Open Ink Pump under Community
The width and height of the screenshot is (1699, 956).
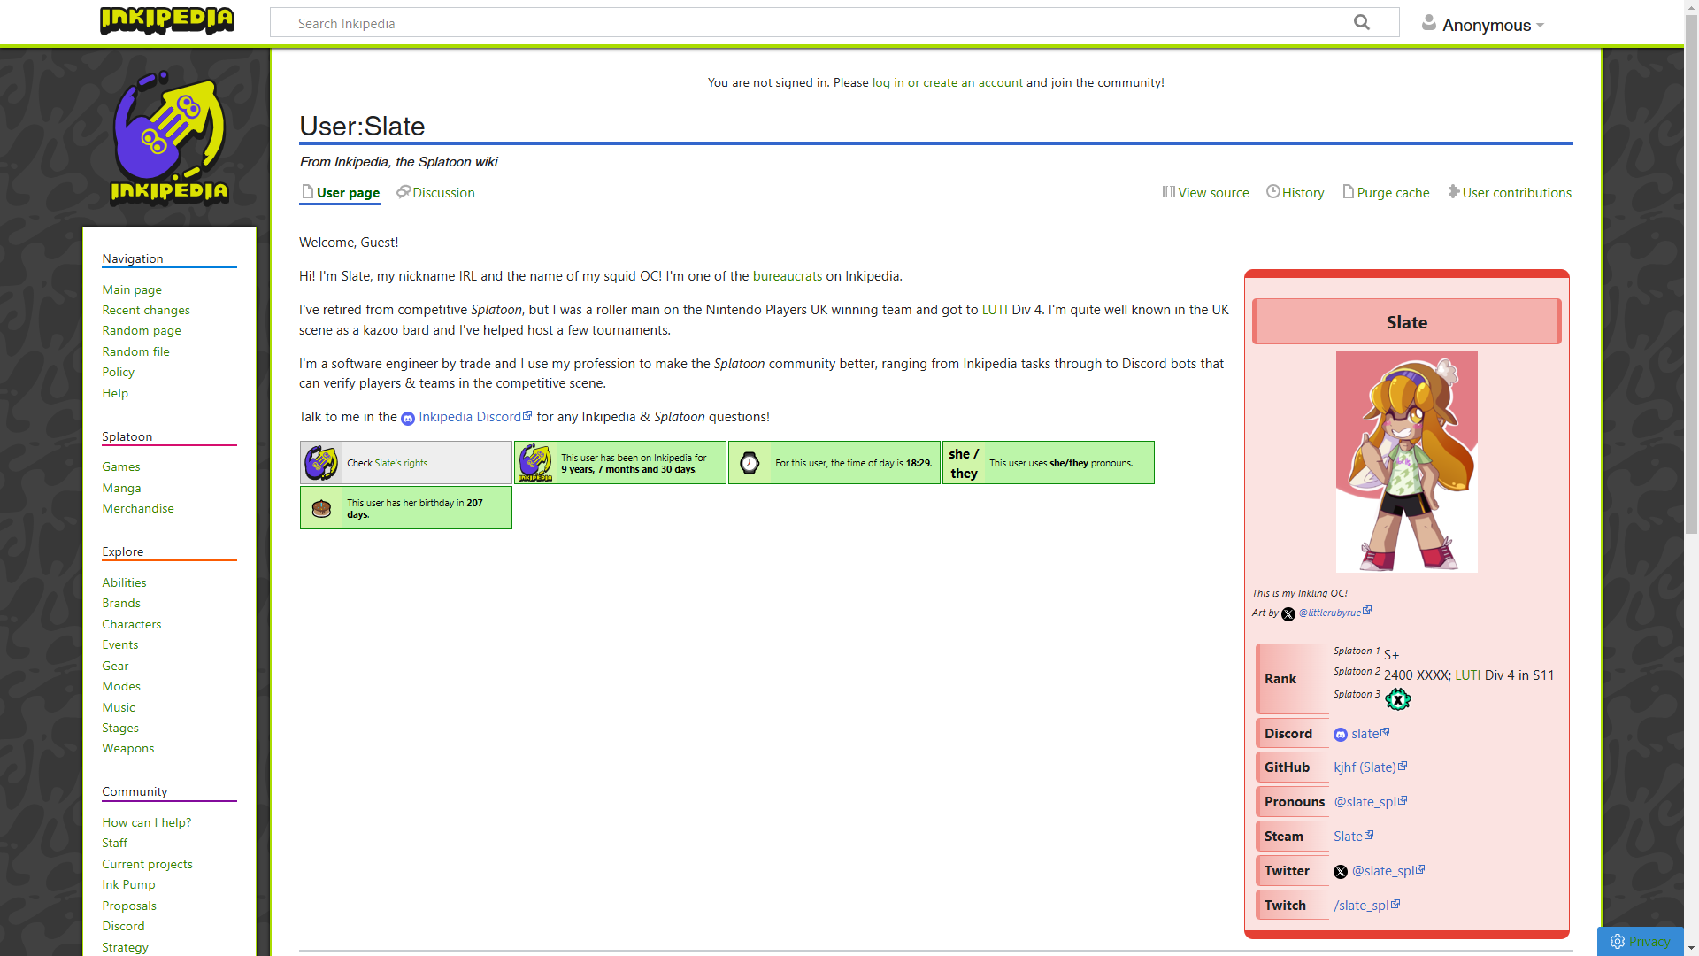(128, 884)
